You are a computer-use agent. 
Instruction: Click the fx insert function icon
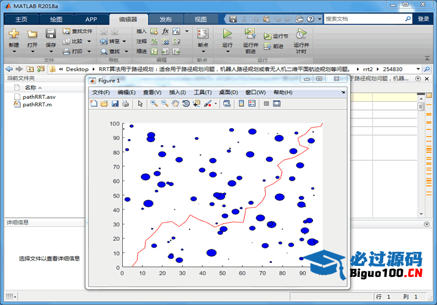pyautogui.click(x=165, y=31)
